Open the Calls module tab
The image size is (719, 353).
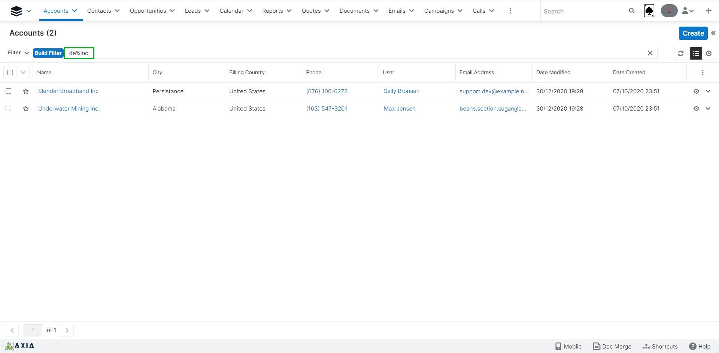[x=479, y=11]
